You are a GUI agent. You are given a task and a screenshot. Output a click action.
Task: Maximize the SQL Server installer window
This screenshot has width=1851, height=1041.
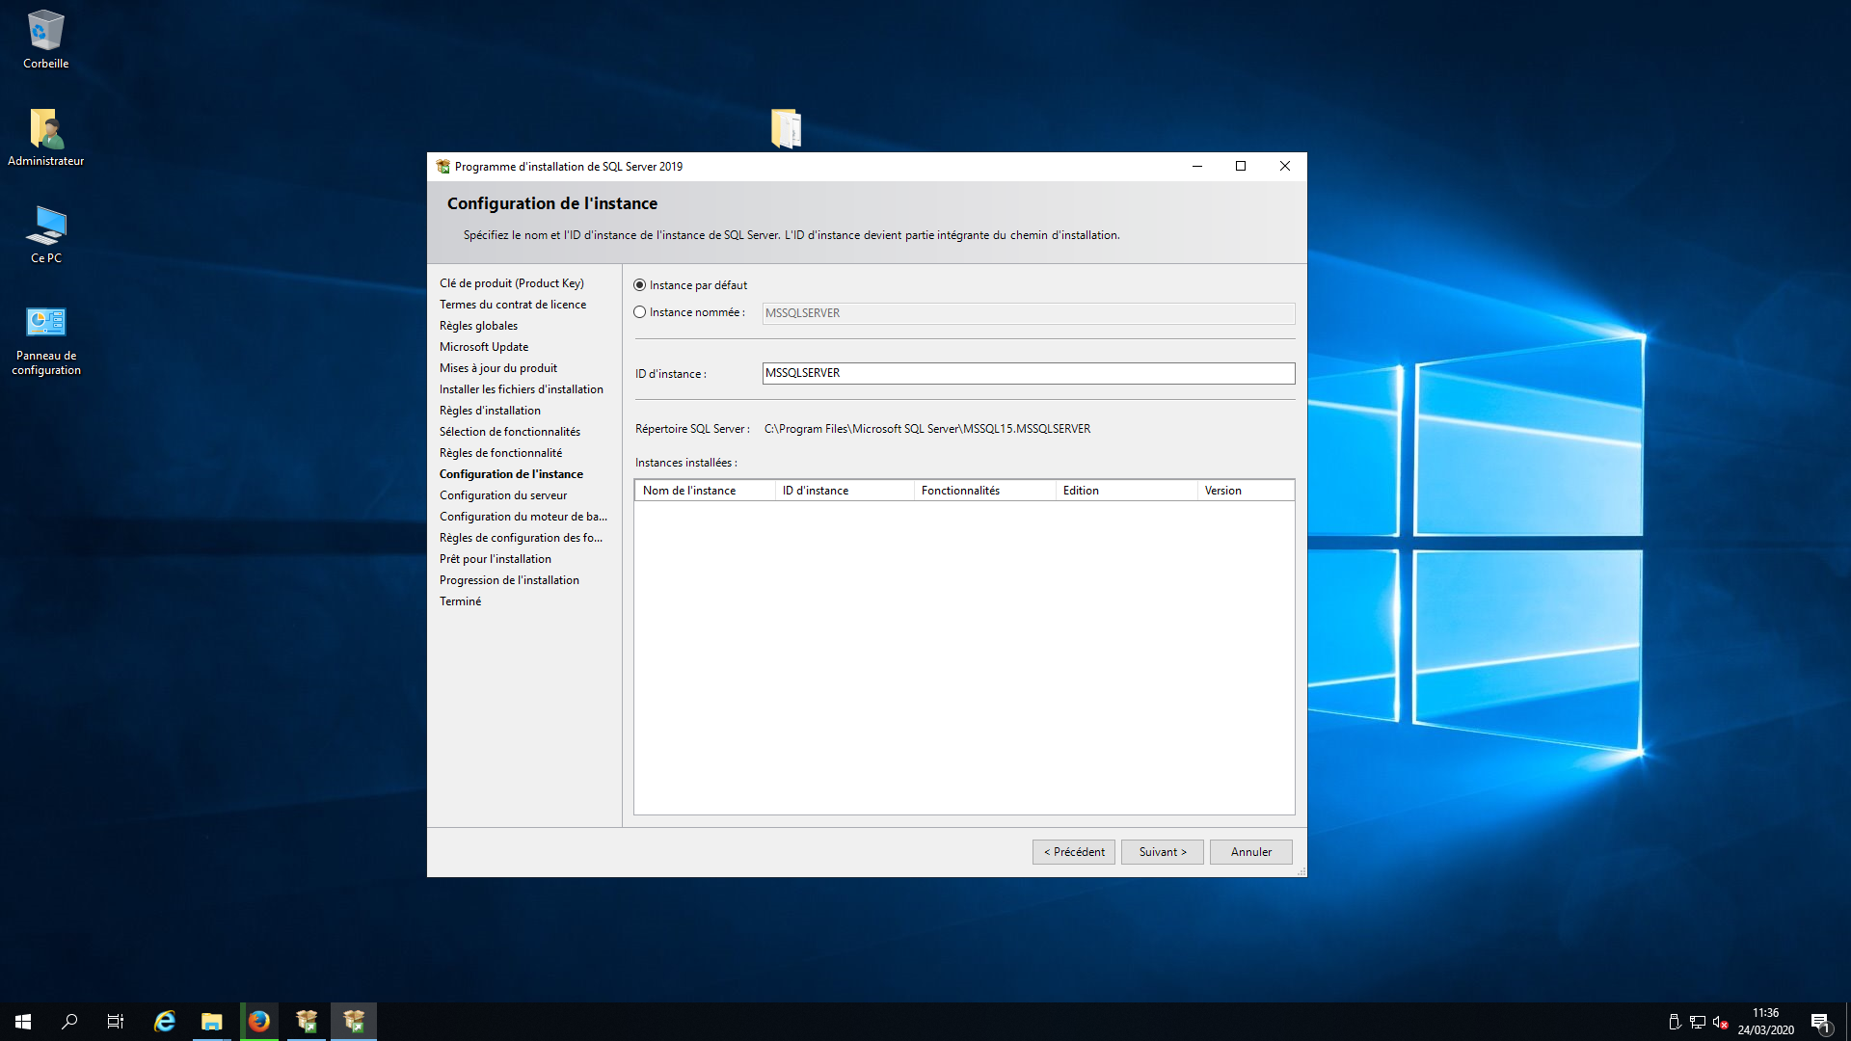click(x=1241, y=166)
